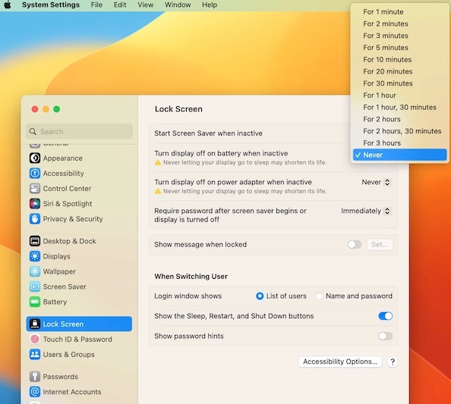This screenshot has height=404, width=451.
Task: Click the Touch ID fingerprint icon
Action: [35, 339]
